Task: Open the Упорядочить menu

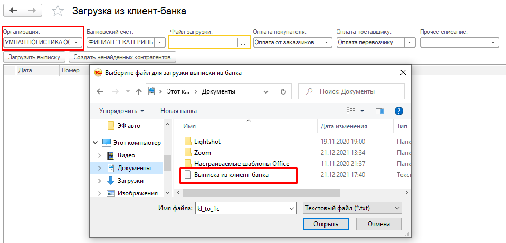Action: pyautogui.click(x=122, y=111)
